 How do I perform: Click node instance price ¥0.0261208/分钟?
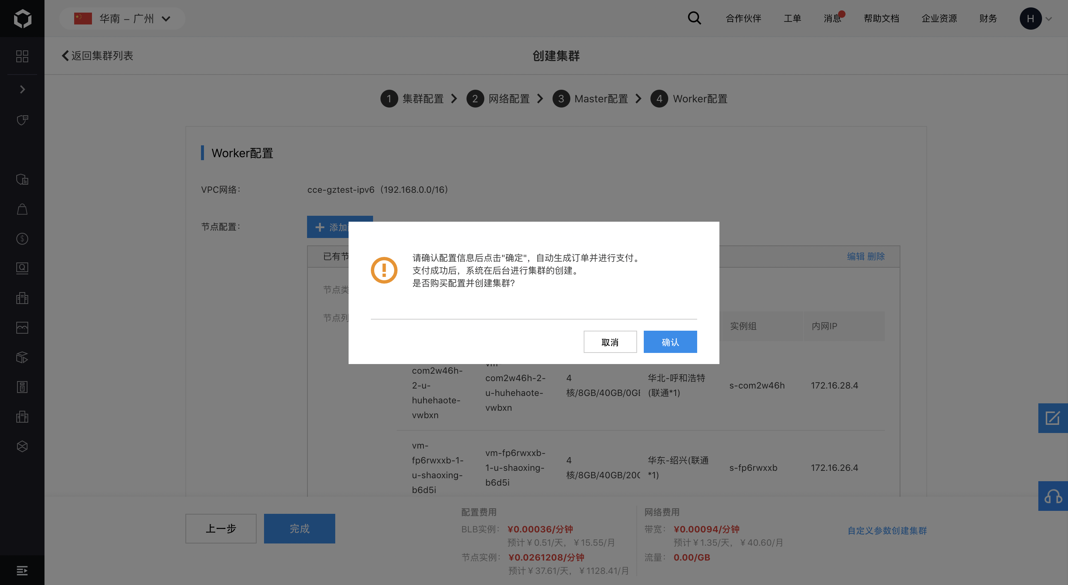click(x=547, y=557)
